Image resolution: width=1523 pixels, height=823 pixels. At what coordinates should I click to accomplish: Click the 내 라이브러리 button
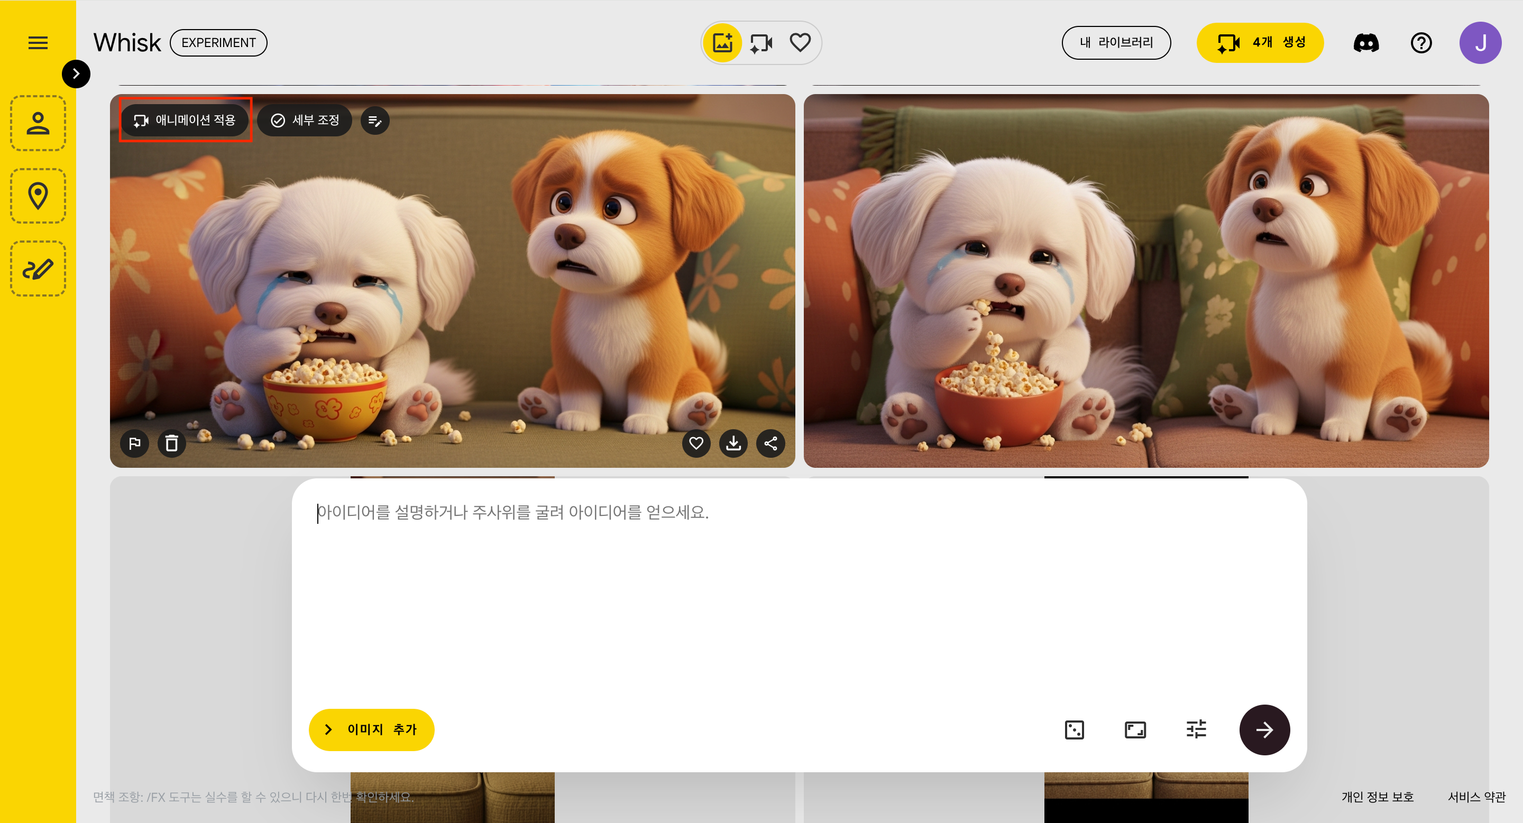(1116, 42)
